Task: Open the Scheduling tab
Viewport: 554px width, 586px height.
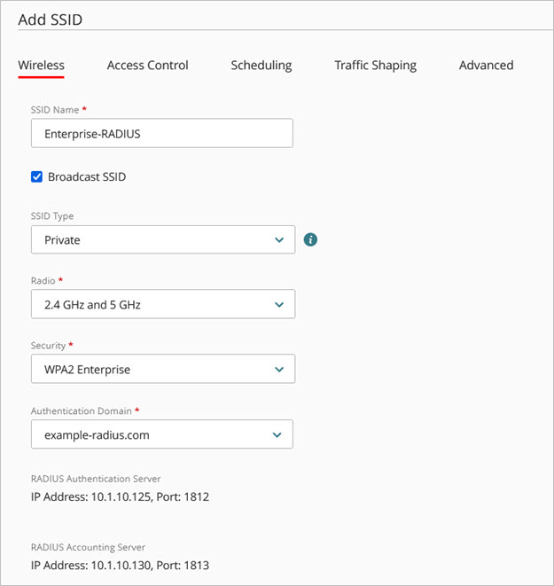Action: coord(261,66)
